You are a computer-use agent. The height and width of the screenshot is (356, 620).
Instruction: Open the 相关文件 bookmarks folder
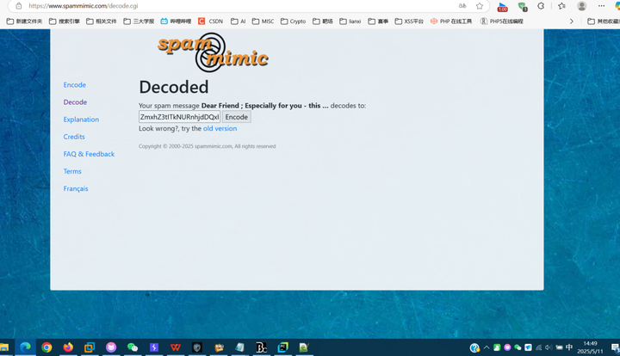pyautogui.click(x=102, y=21)
